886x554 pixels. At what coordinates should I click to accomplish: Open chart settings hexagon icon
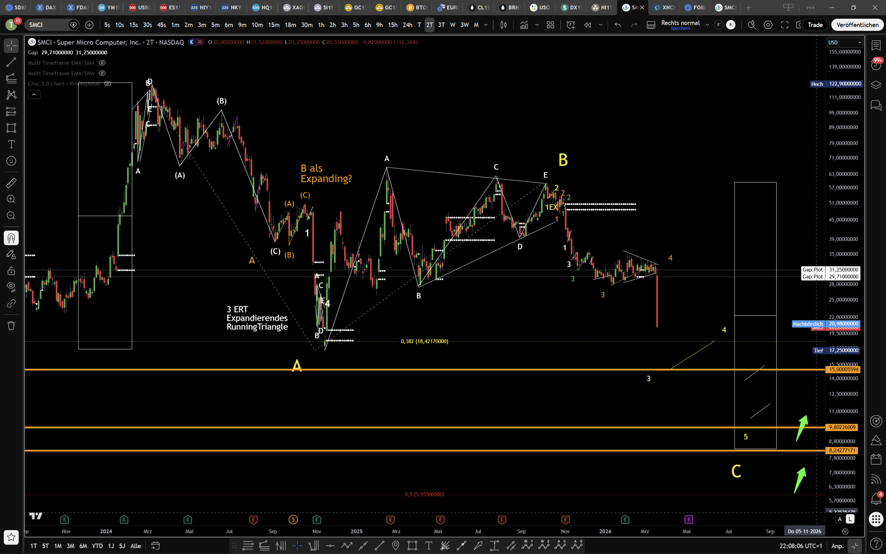click(x=768, y=25)
